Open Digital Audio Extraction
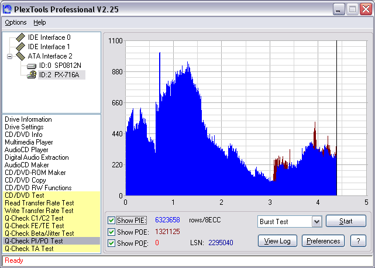 [37, 157]
